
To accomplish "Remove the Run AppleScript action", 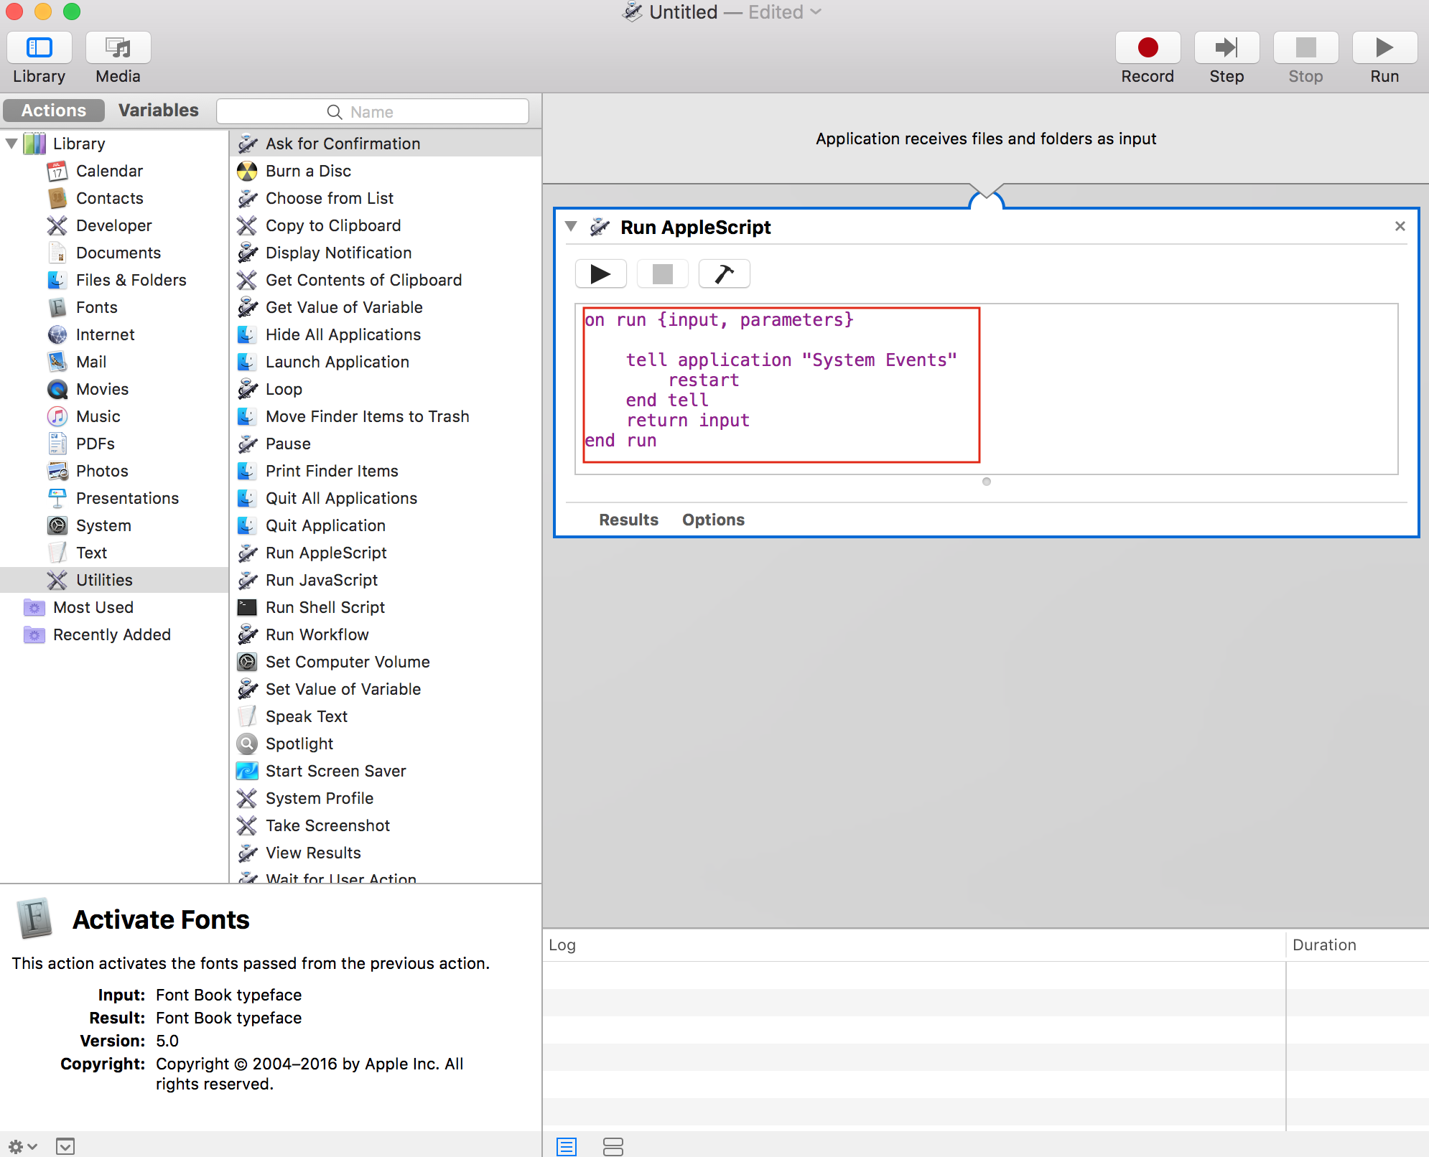I will (x=1400, y=226).
